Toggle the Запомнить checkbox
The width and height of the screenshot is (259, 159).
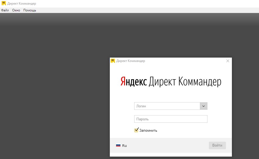(136, 130)
